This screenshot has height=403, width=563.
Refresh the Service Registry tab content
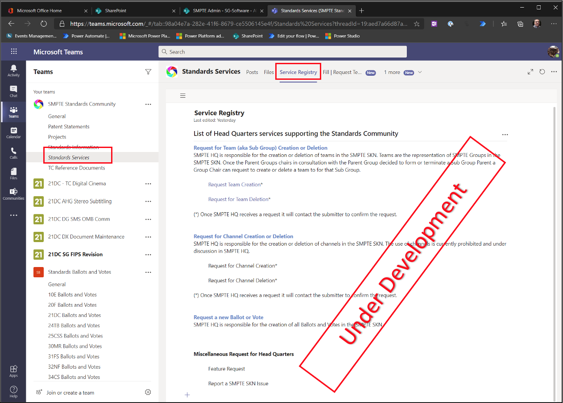pos(542,71)
